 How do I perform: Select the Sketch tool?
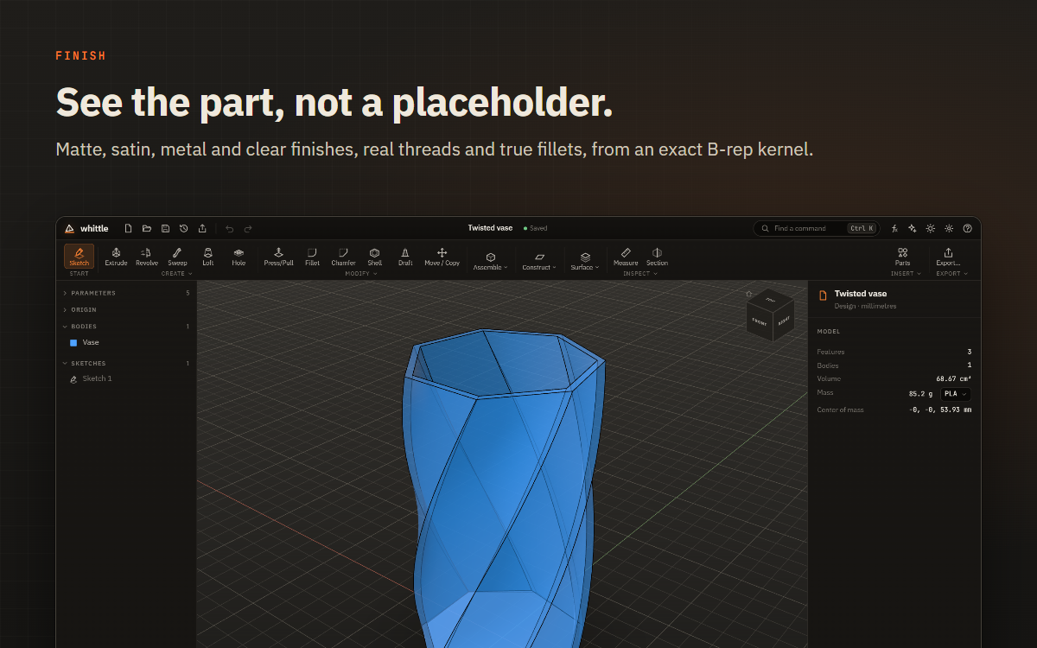pyautogui.click(x=79, y=257)
